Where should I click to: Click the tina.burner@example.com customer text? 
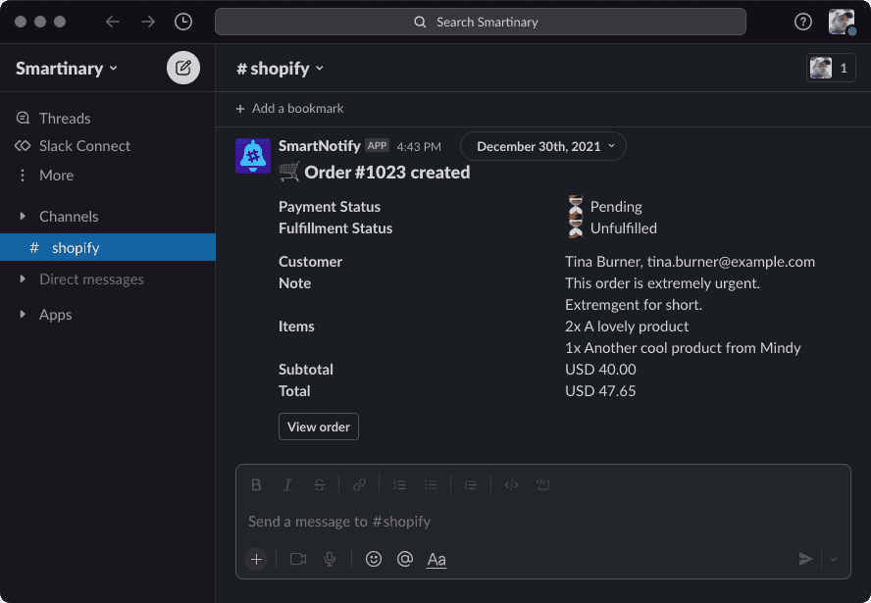click(731, 262)
